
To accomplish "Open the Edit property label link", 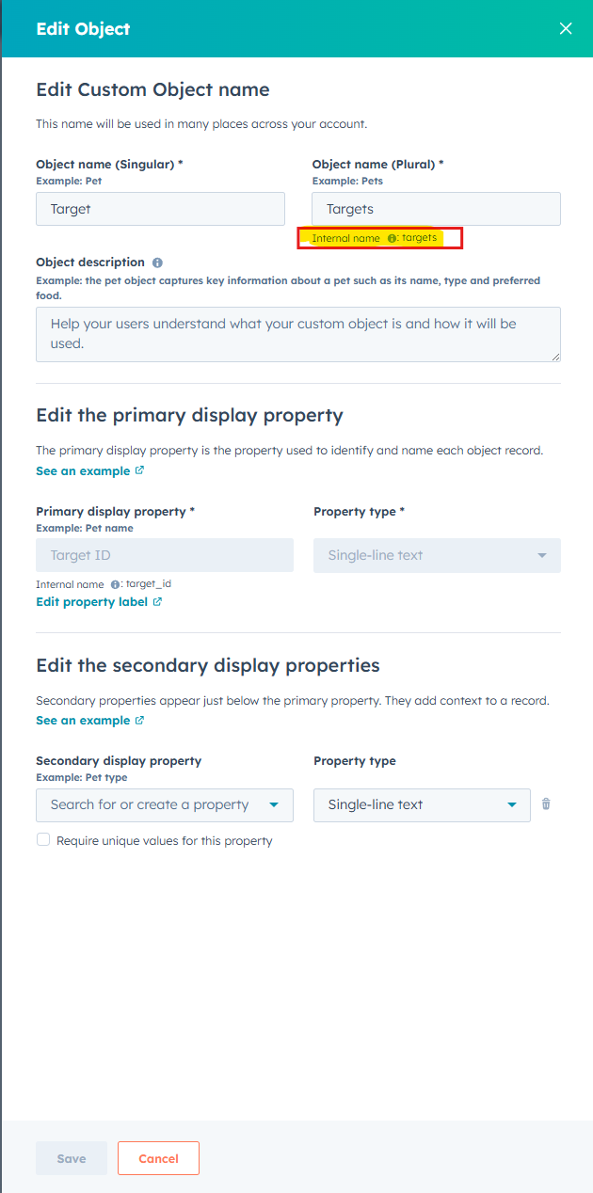I will pos(91,602).
